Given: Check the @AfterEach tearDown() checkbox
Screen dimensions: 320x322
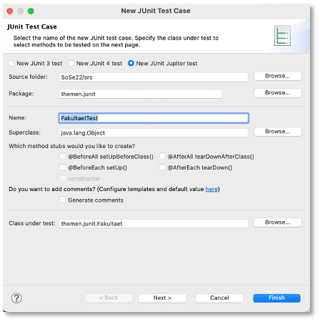Looking at the screenshot, I should (162, 167).
